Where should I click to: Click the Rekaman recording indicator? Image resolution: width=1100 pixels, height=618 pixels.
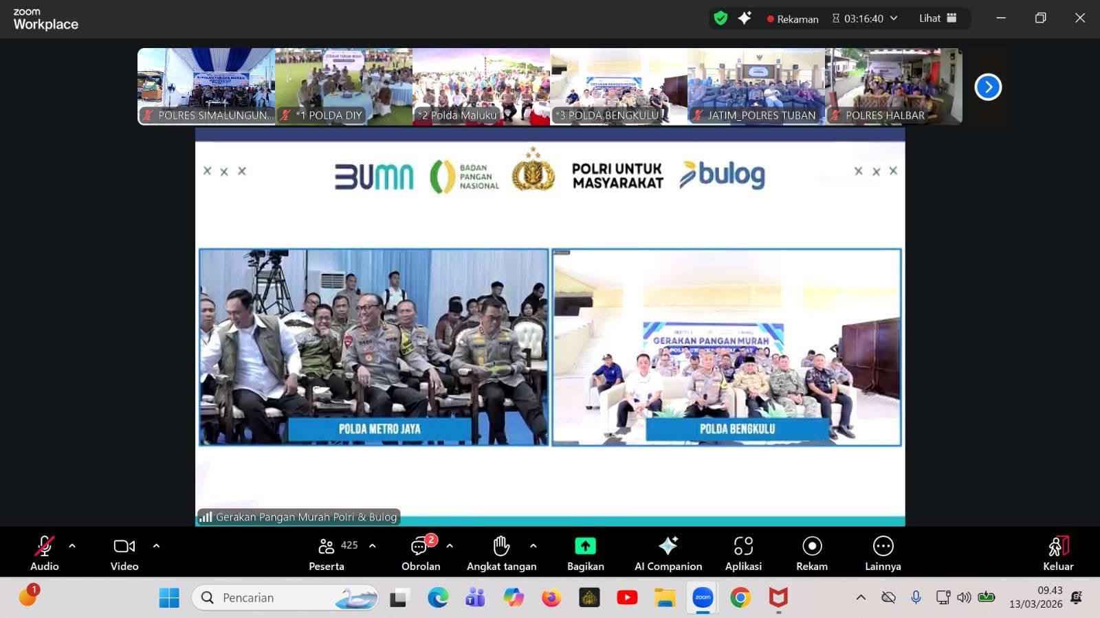pos(793,19)
